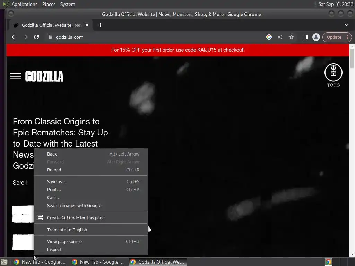Close the Godzilla Official Website tab
This screenshot has width=355, height=266.
pos(87,25)
